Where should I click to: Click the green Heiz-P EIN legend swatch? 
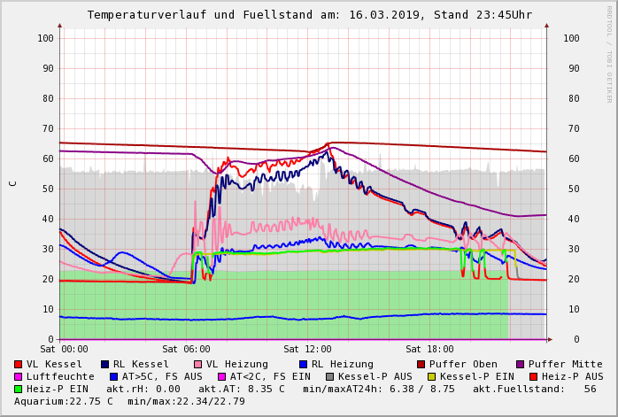19,389
